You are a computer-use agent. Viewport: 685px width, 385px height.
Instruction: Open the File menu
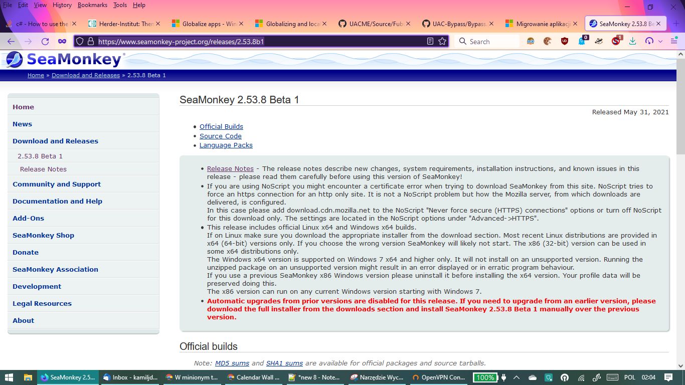[8, 5]
